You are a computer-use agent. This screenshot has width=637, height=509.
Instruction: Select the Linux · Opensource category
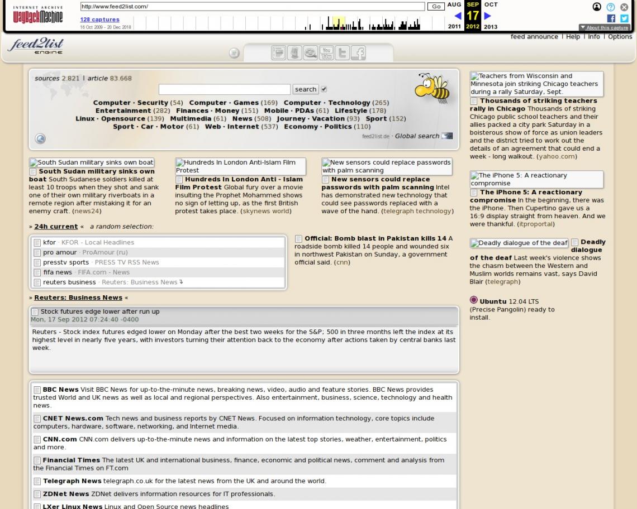pyautogui.click(x=110, y=118)
